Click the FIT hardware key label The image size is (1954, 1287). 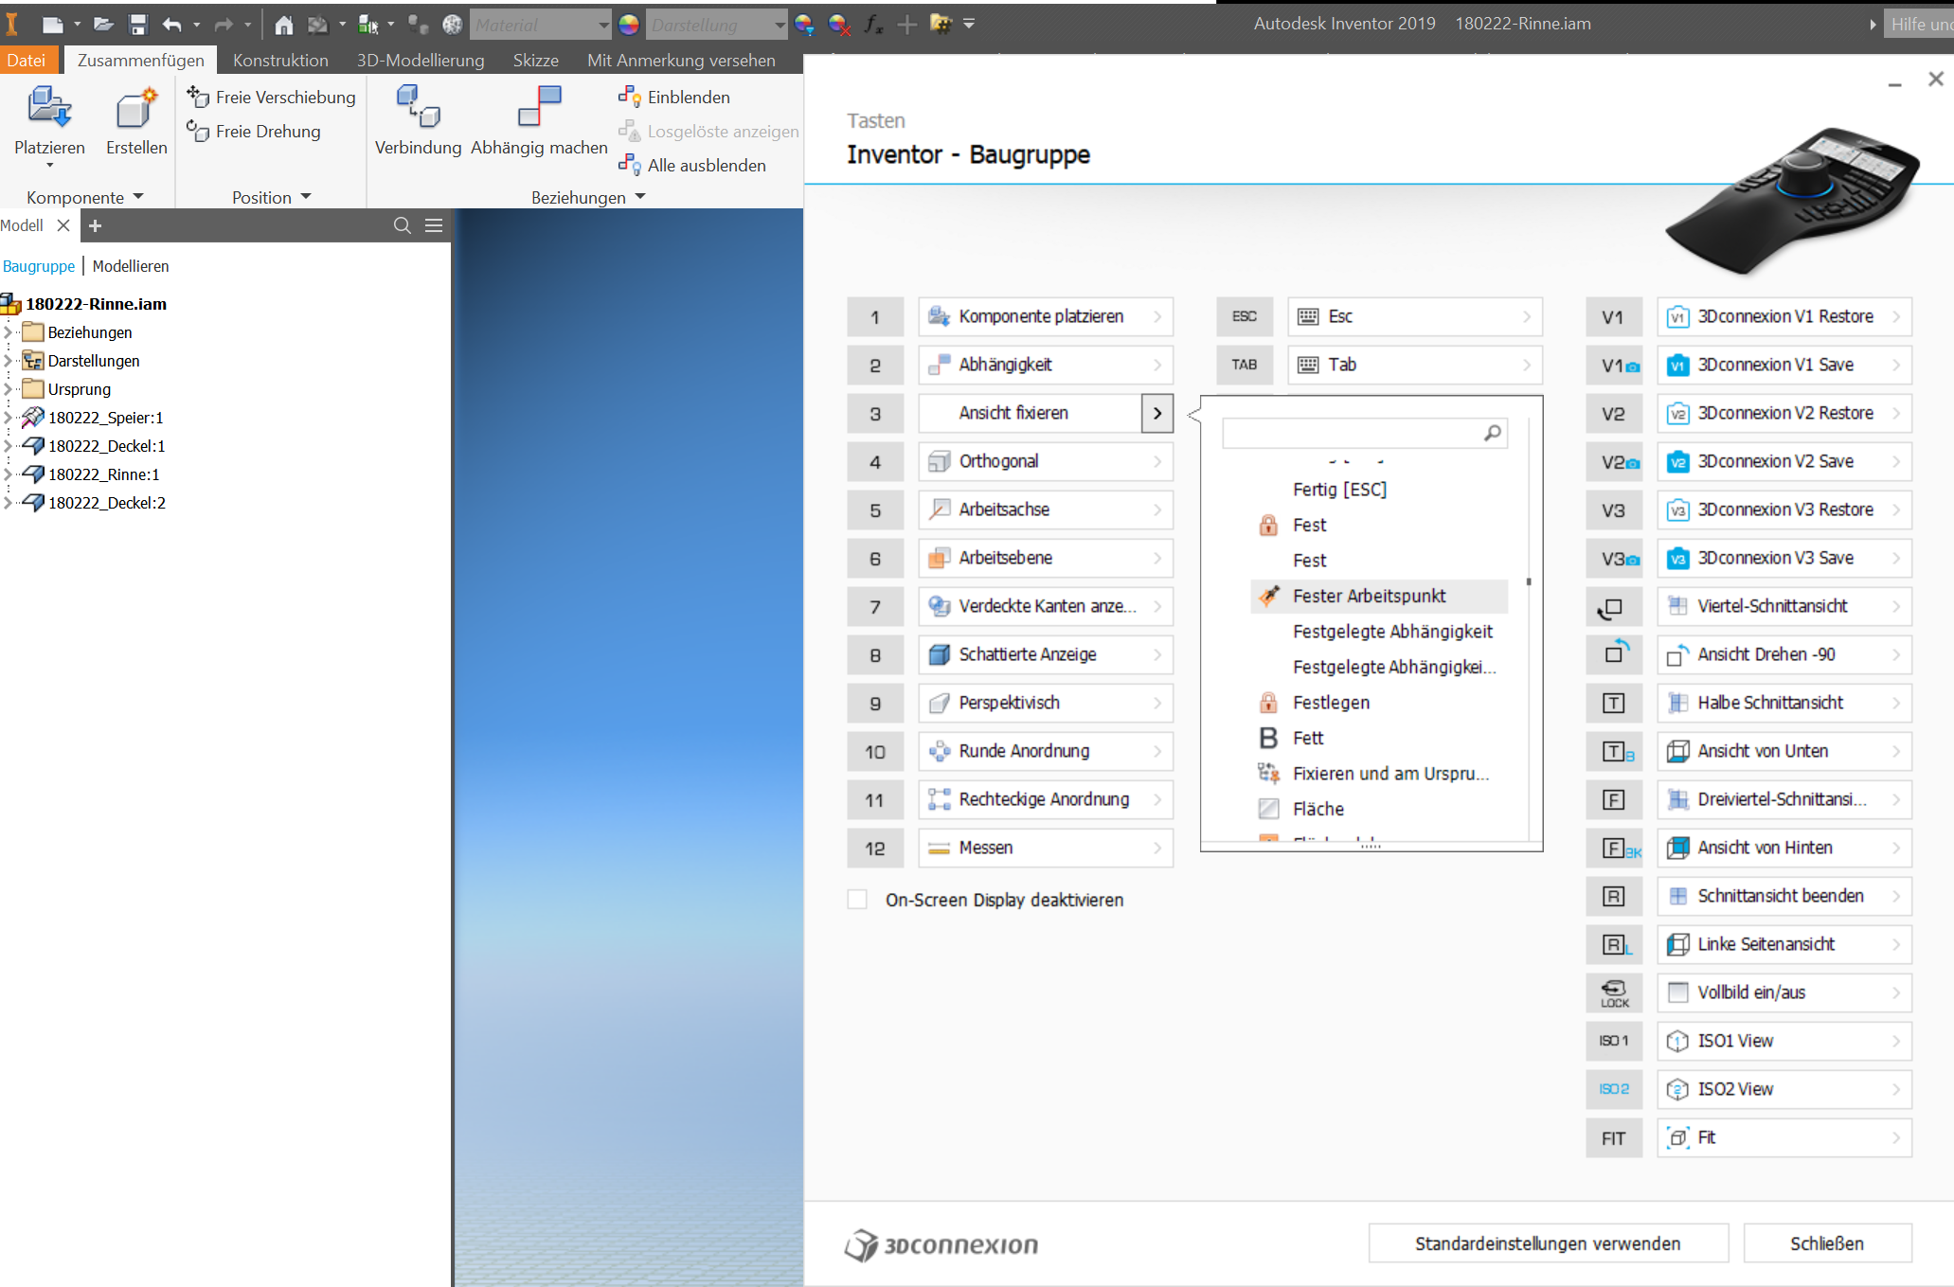1615,1137
